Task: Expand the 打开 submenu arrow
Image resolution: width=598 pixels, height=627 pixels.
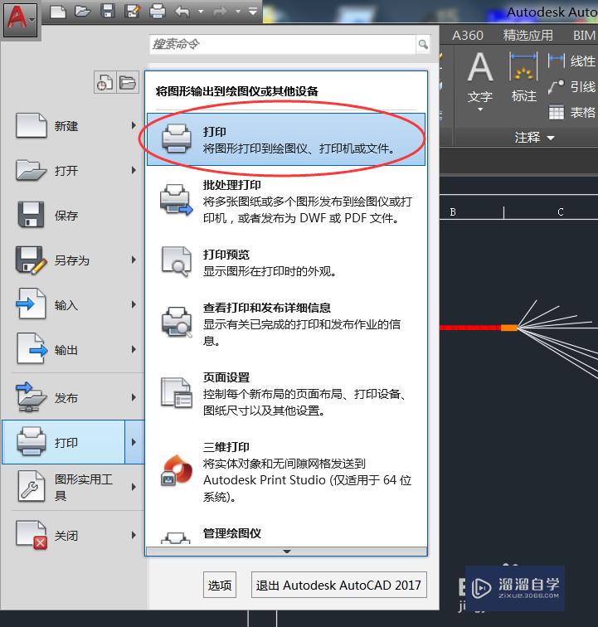Action: pos(134,170)
